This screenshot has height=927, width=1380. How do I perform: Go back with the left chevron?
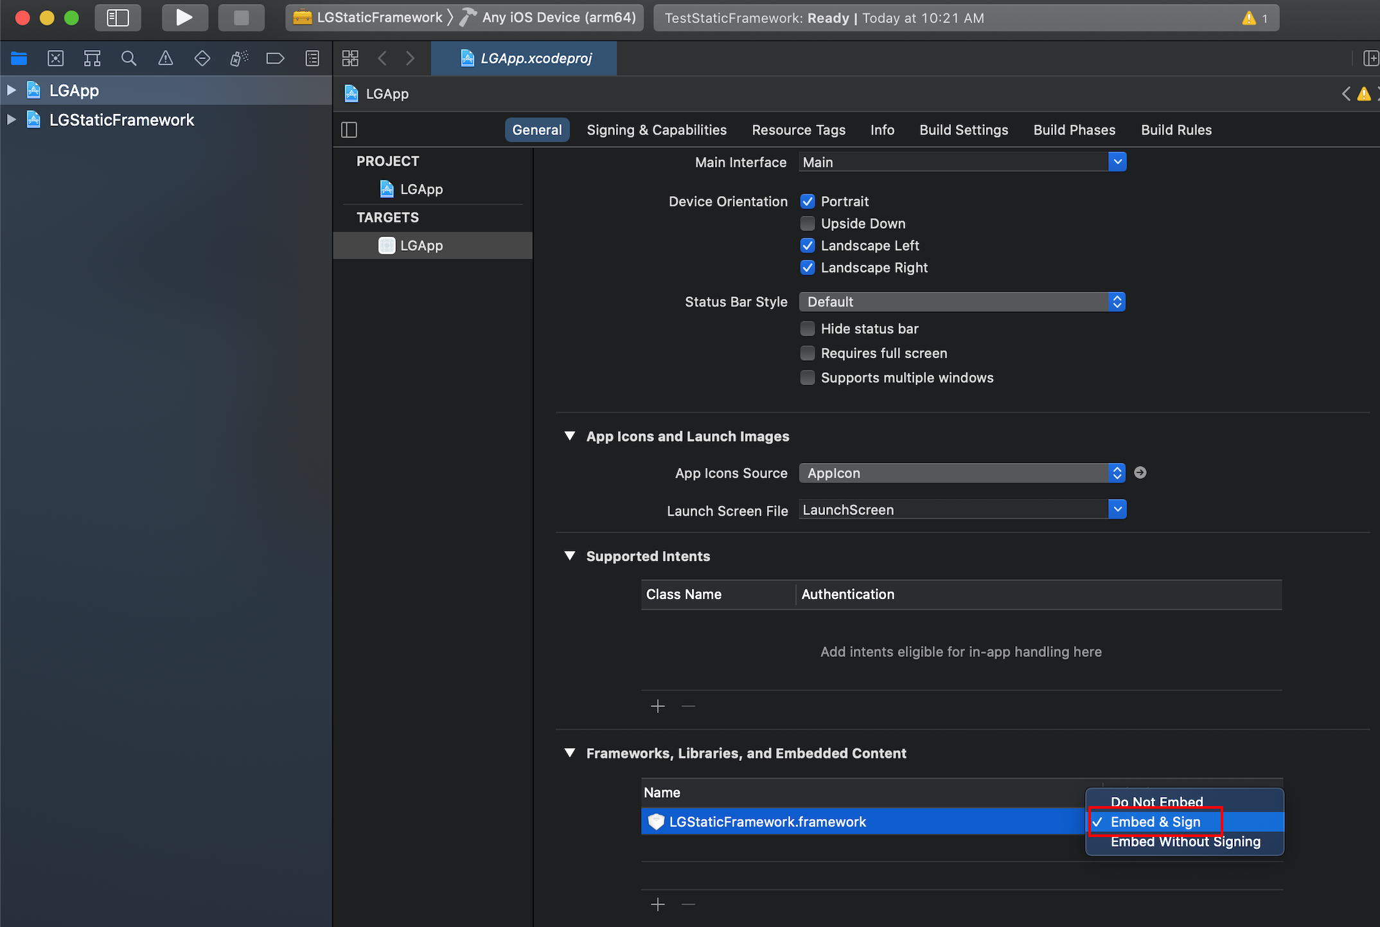(383, 59)
